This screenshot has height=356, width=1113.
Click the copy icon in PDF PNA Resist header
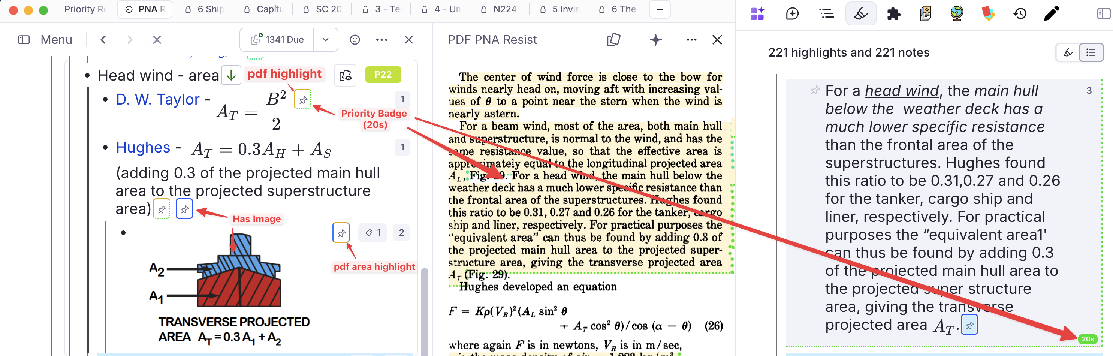[613, 40]
